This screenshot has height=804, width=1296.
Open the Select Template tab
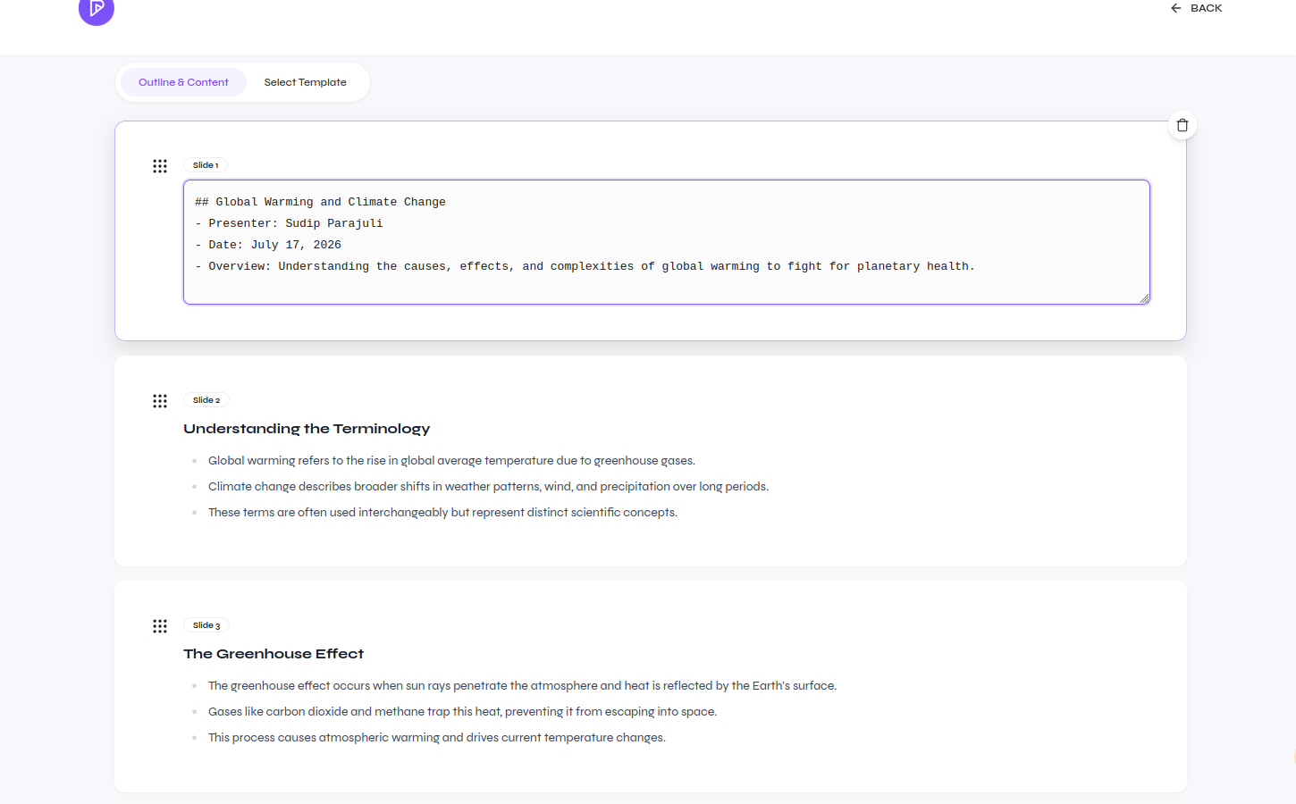tap(305, 82)
